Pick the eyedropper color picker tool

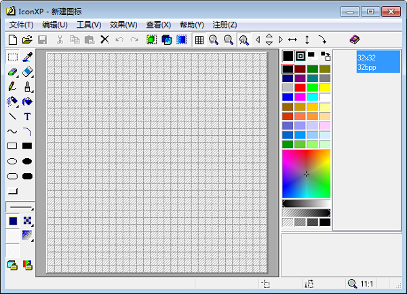(28, 57)
